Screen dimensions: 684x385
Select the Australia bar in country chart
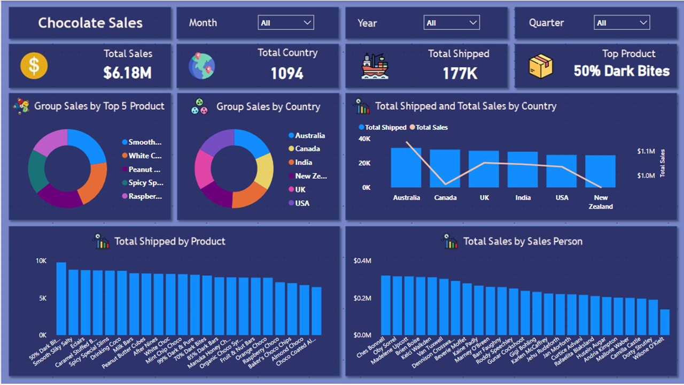click(x=406, y=167)
